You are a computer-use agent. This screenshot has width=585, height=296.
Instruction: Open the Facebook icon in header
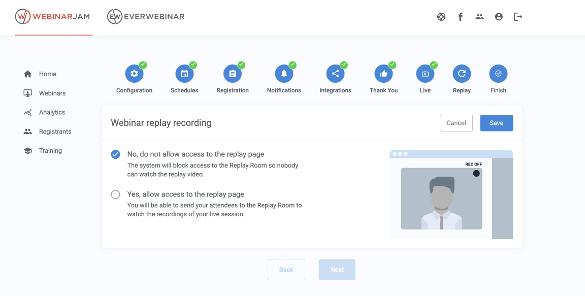tap(461, 17)
